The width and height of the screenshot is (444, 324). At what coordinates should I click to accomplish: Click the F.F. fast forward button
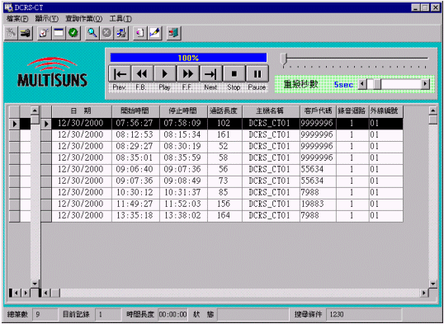coord(188,74)
